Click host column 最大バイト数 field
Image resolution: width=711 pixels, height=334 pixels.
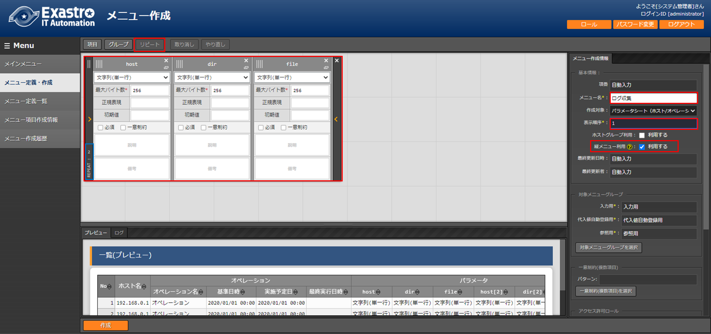click(150, 90)
